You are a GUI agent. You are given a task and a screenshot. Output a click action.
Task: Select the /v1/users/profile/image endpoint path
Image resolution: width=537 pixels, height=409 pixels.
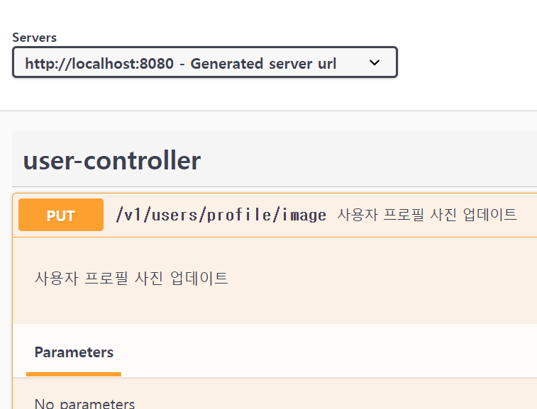tap(221, 215)
